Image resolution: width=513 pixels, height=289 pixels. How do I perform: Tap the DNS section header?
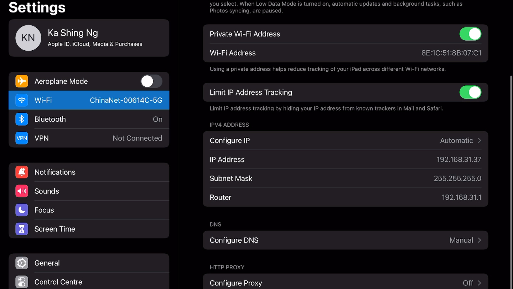(x=216, y=224)
